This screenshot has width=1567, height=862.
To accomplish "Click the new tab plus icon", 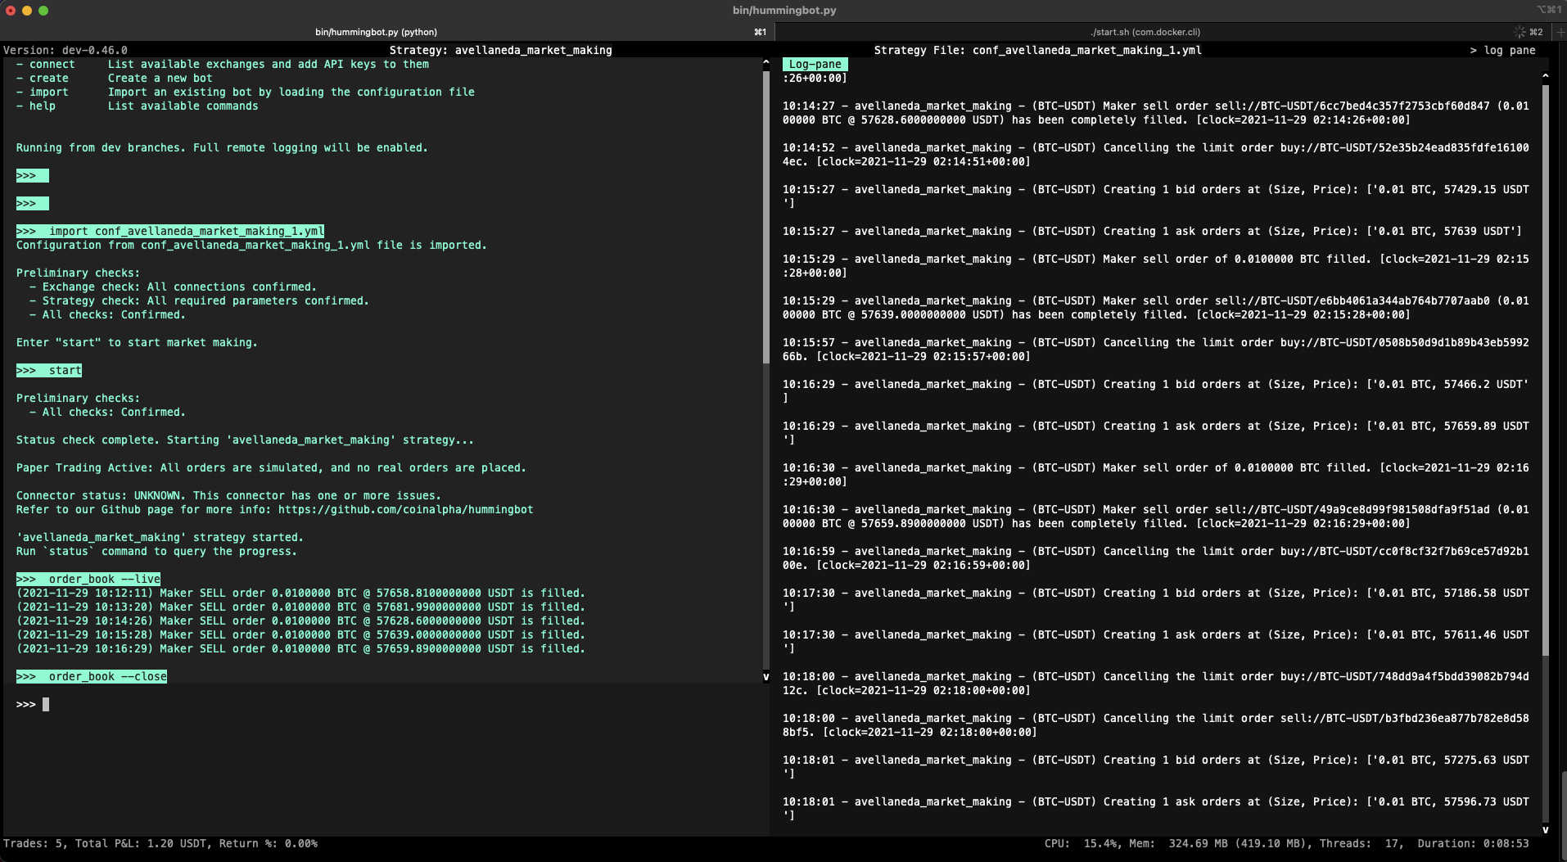I will coord(1560,32).
